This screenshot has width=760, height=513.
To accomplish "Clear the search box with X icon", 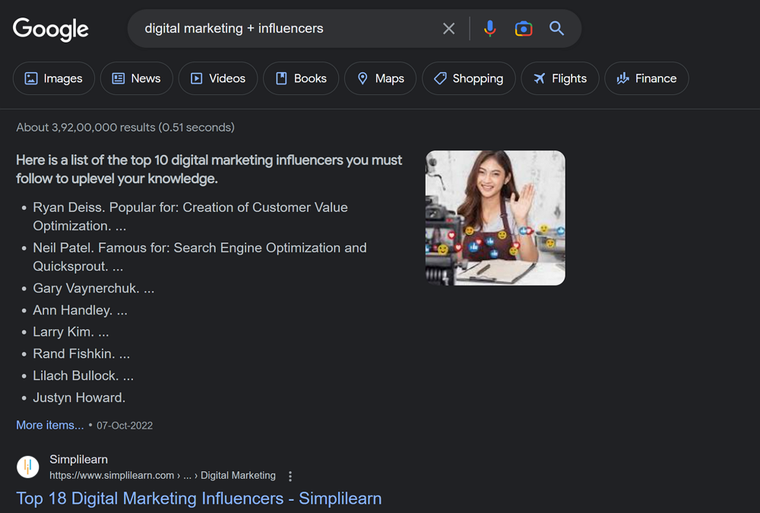I will point(449,29).
